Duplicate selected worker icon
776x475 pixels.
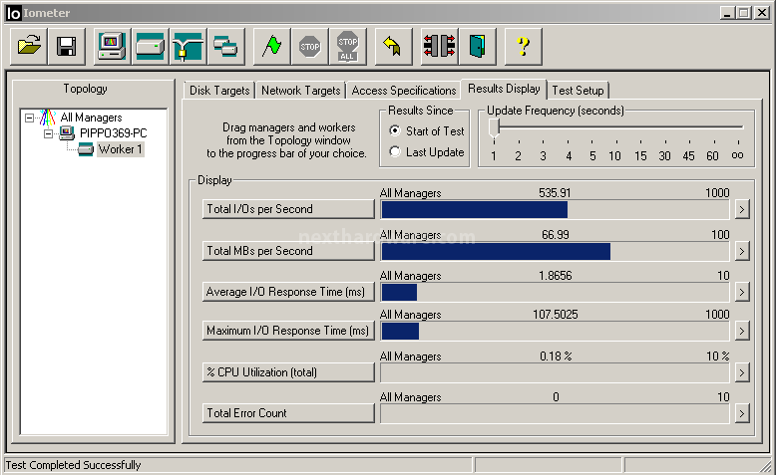[x=226, y=47]
